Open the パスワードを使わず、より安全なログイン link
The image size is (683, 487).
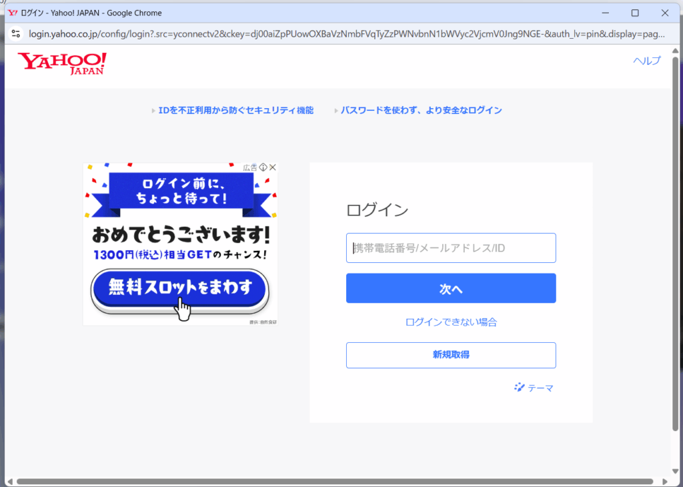pyautogui.click(x=422, y=111)
